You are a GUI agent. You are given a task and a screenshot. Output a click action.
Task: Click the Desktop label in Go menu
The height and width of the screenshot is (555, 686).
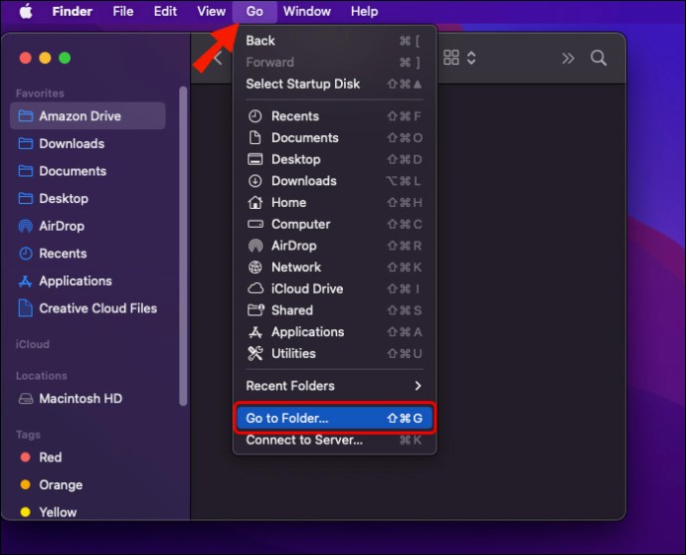coord(295,159)
